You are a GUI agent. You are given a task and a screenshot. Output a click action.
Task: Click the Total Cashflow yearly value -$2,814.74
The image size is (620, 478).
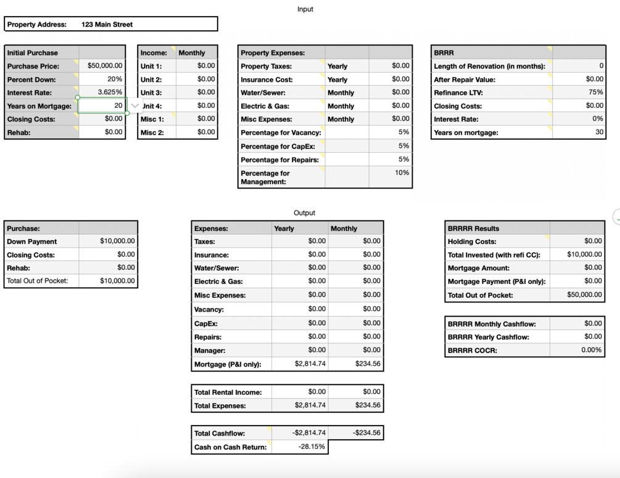point(300,433)
